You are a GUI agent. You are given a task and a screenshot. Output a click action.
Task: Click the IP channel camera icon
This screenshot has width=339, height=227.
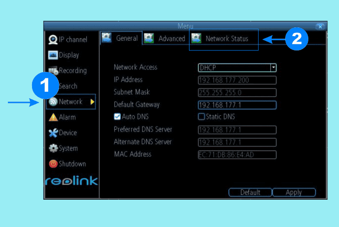click(x=53, y=39)
